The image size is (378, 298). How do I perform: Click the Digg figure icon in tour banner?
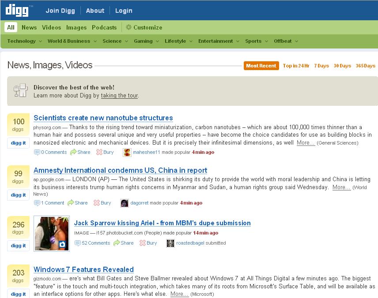(21, 90)
